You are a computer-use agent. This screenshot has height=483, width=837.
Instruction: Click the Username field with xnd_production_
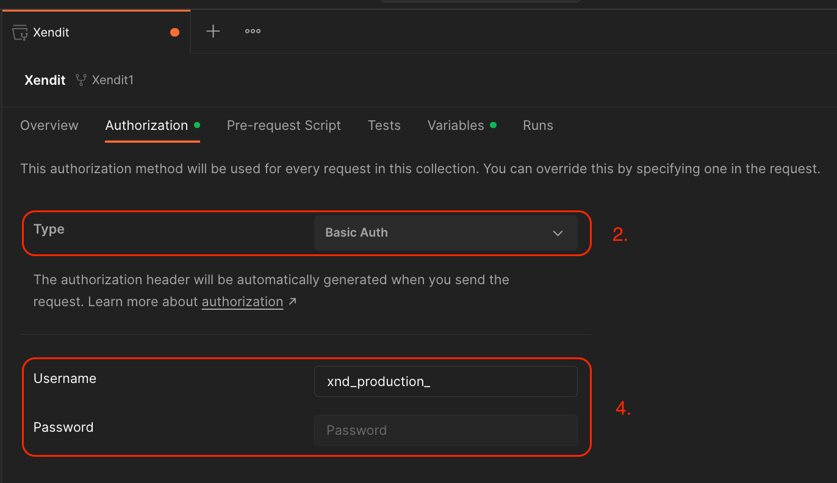click(445, 382)
